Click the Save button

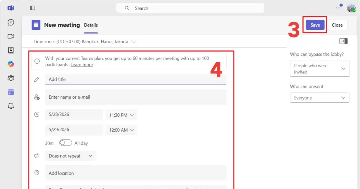315,25
